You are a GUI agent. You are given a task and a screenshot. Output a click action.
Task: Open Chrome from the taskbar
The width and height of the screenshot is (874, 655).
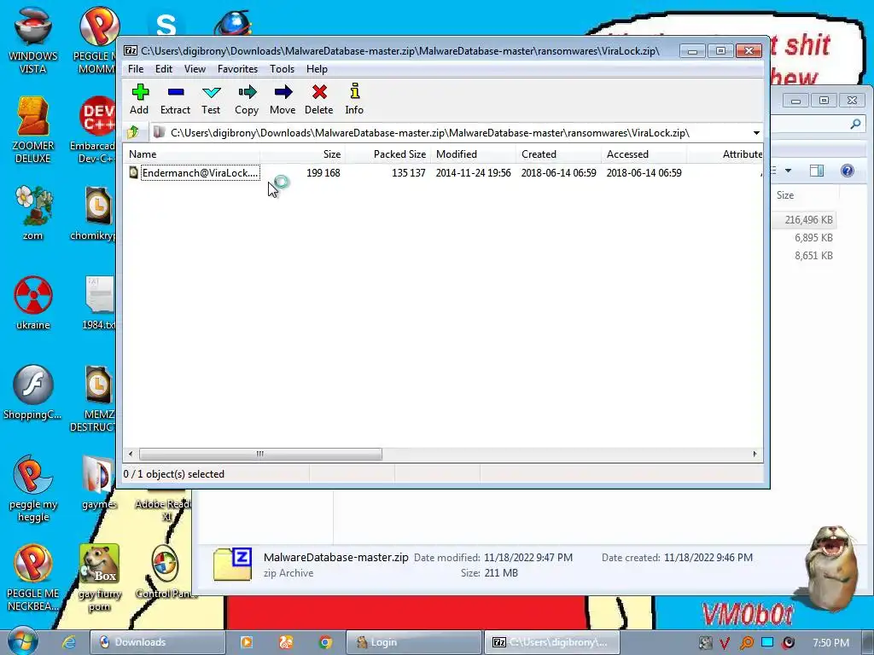coord(325,642)
